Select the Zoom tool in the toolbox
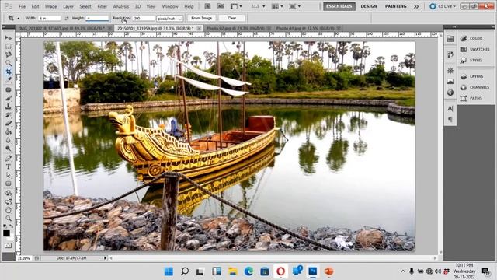This screenshot has height=280, width=497. [x=9, y=219]
